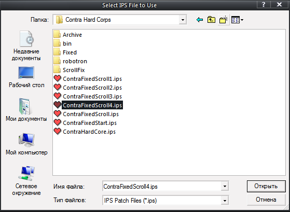
Task: Go up one folder level
Action: (x=211, y=20)
